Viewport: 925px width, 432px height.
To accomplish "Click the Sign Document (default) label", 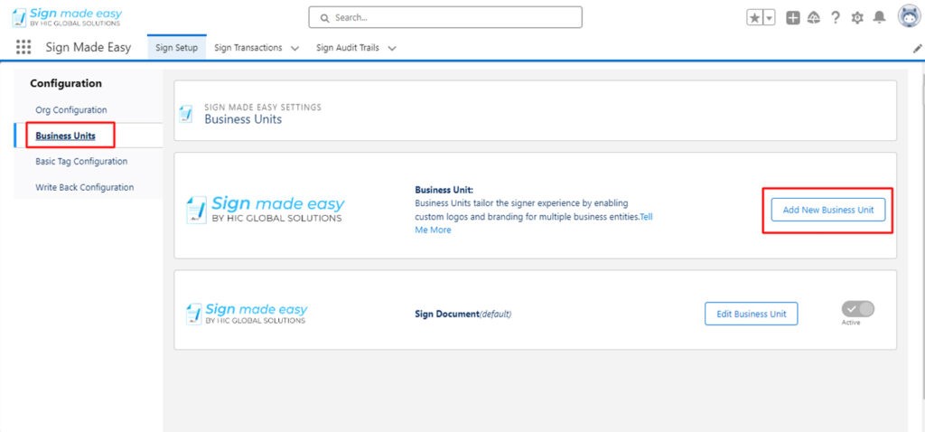I will tap(463, 314).
